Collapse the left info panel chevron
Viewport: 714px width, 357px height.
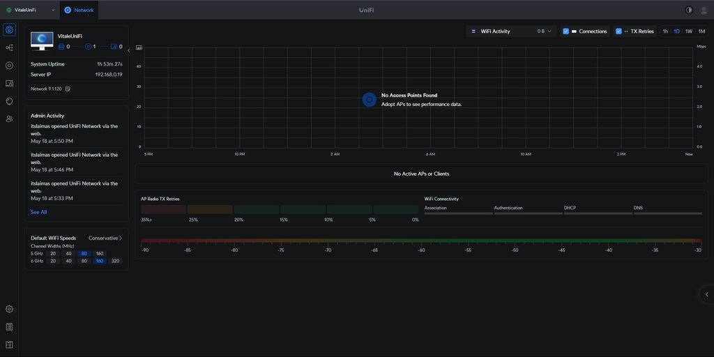(128, 50)
